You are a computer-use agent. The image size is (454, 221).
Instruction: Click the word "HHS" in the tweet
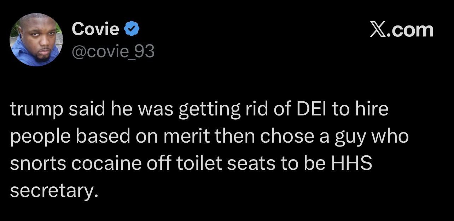pyautogui.click(x=352, y=164)
